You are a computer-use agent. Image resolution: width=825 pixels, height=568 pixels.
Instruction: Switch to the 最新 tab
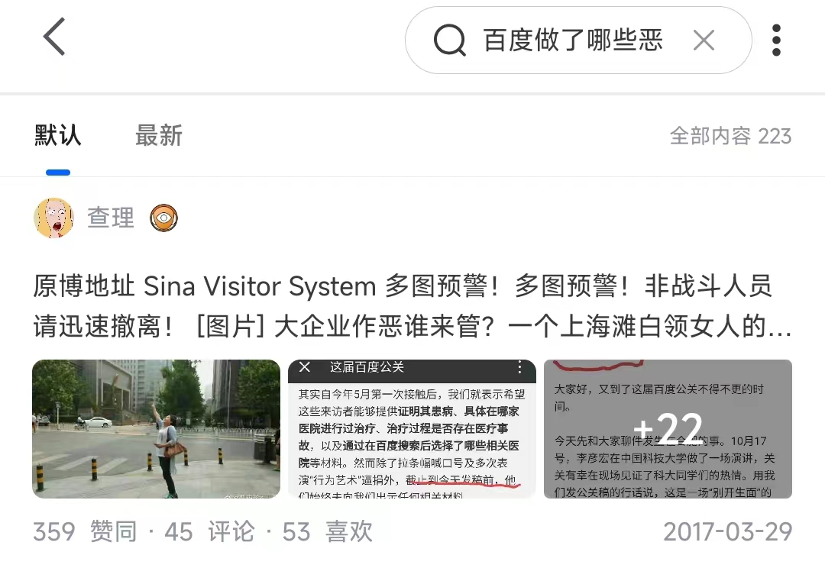[159, 136]
